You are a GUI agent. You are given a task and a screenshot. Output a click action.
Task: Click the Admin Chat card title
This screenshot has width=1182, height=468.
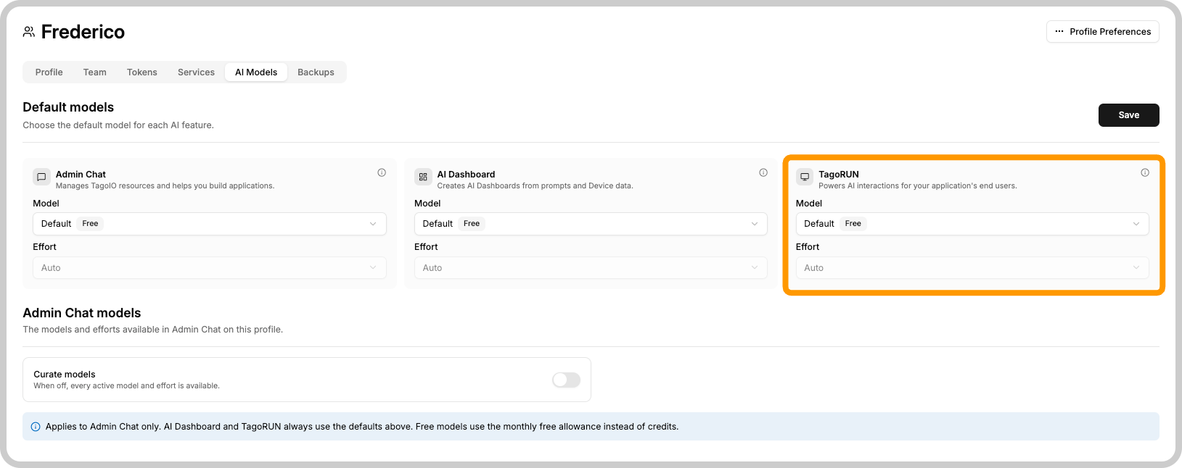[x=81, y=175]
